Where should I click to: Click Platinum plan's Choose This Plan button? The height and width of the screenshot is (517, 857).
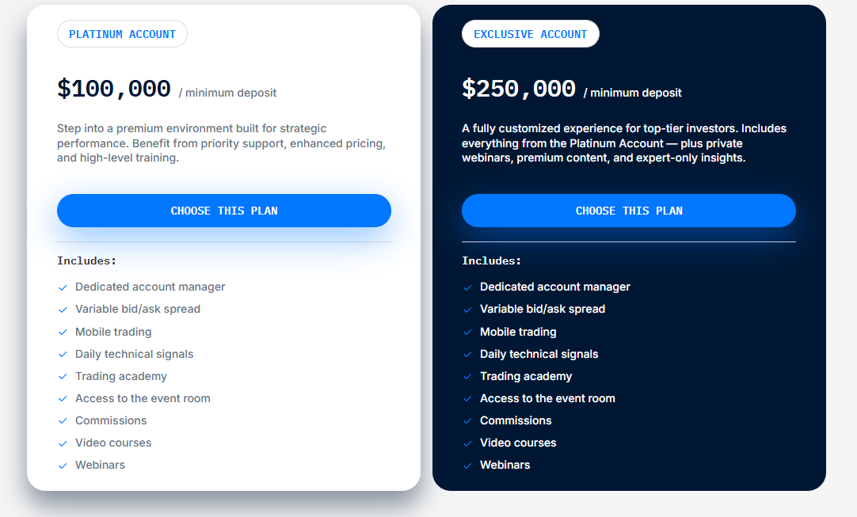coord(224,211)
